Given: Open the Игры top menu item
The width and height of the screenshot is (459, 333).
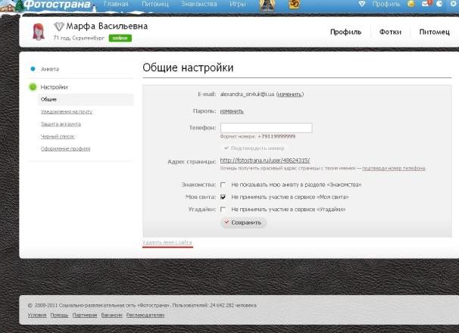Looking at the screenshot, I should (238, 4).
